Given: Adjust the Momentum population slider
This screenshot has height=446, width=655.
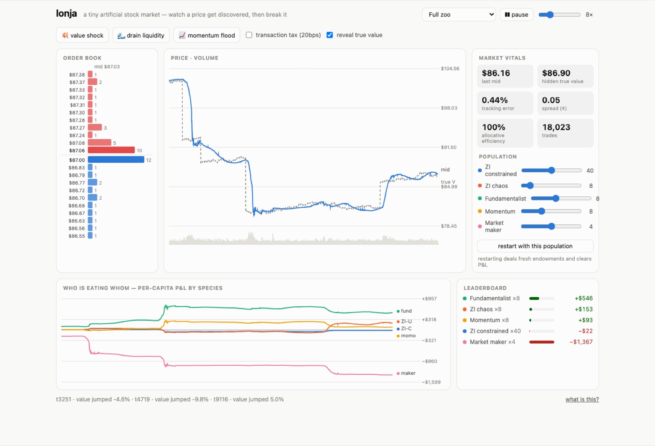Looking at the screenshot, I should (551, 211).
